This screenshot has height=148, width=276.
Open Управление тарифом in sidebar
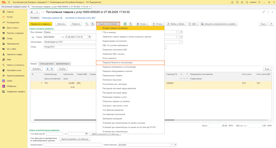pos(16,91)
